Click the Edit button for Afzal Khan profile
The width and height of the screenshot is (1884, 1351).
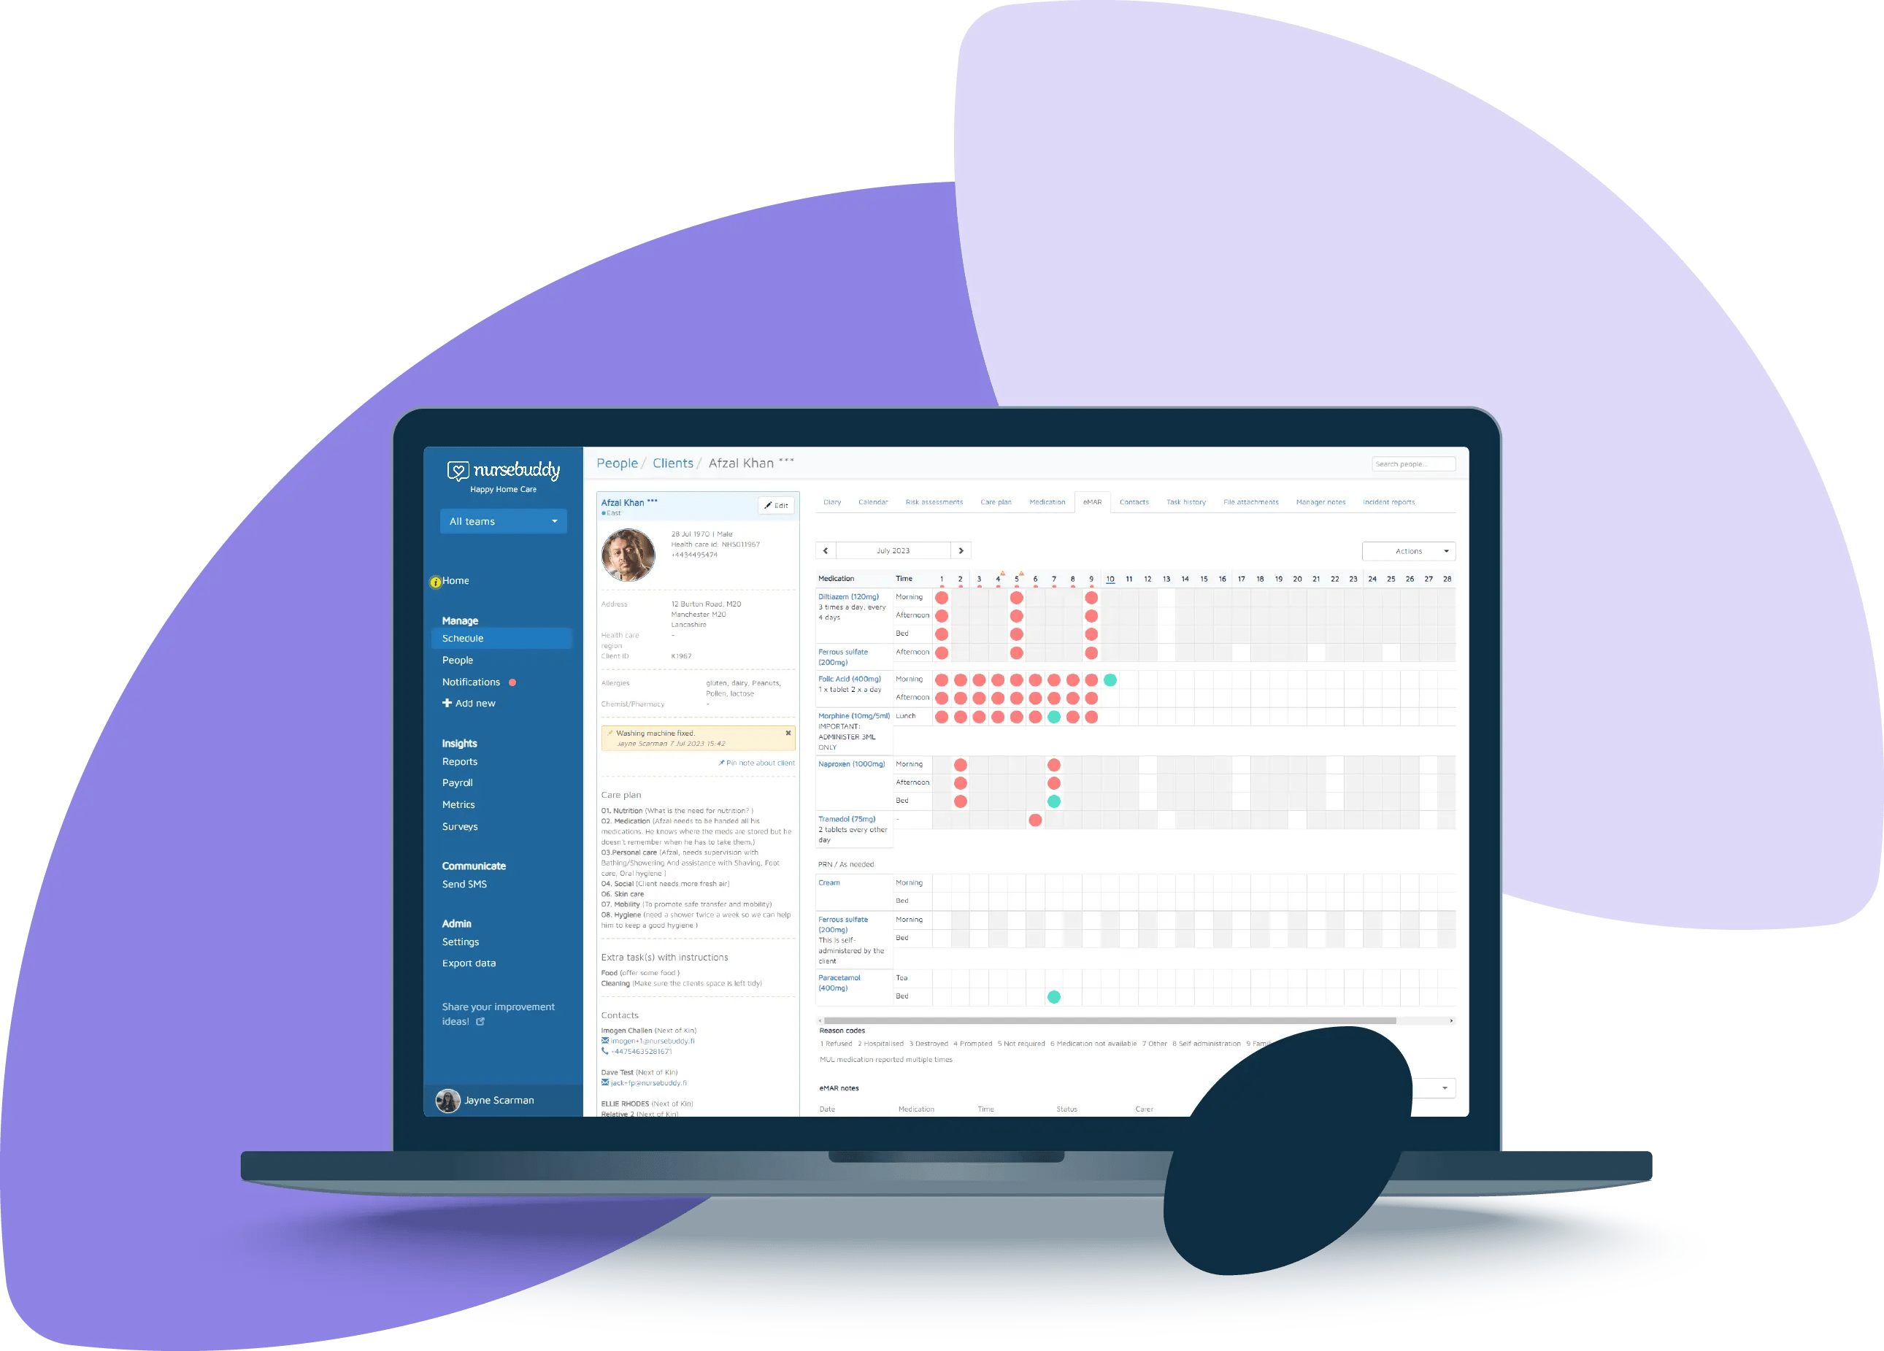[774, 506]
